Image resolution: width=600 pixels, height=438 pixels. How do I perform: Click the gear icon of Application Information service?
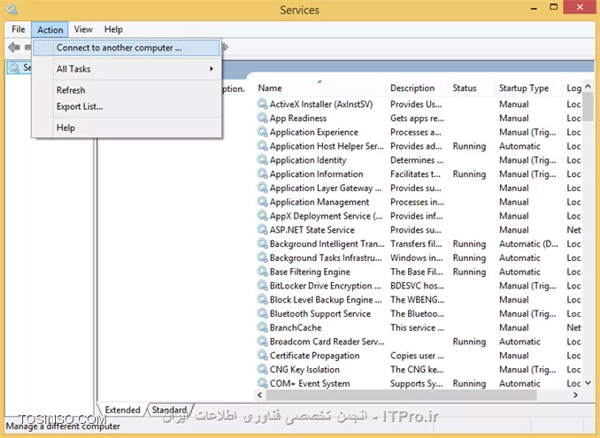tap(262, 173)
